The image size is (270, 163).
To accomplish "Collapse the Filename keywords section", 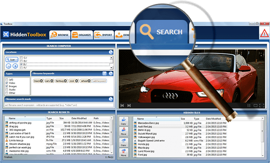I will tap(111, 73).
